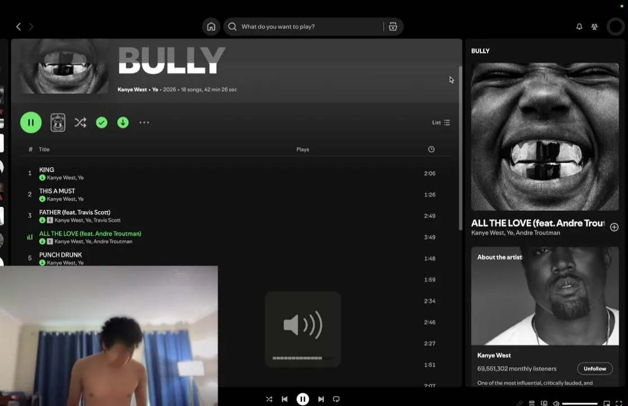Image resolution: width=628 pixels, height=406 pixels.
Task: Open Andre Troutman link in track list
Action: [113, 241]
